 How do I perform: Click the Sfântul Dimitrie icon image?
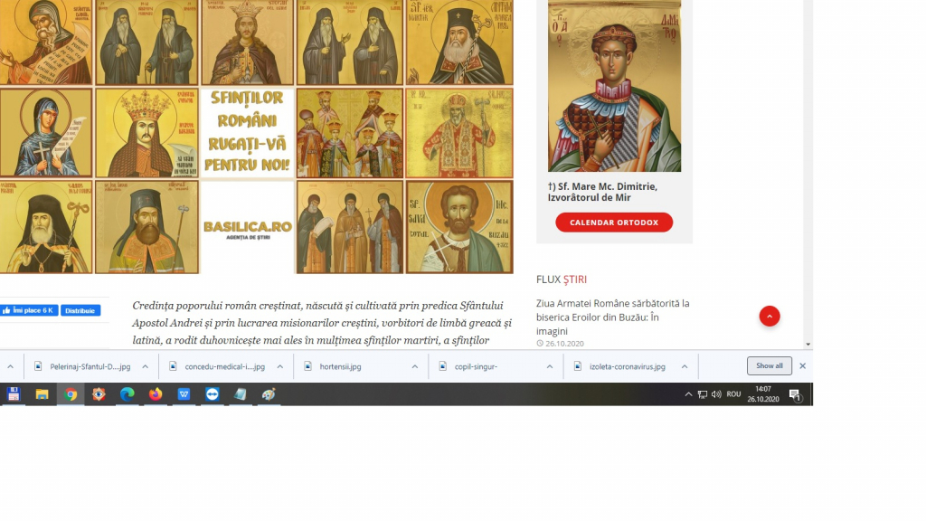[614, 86]
